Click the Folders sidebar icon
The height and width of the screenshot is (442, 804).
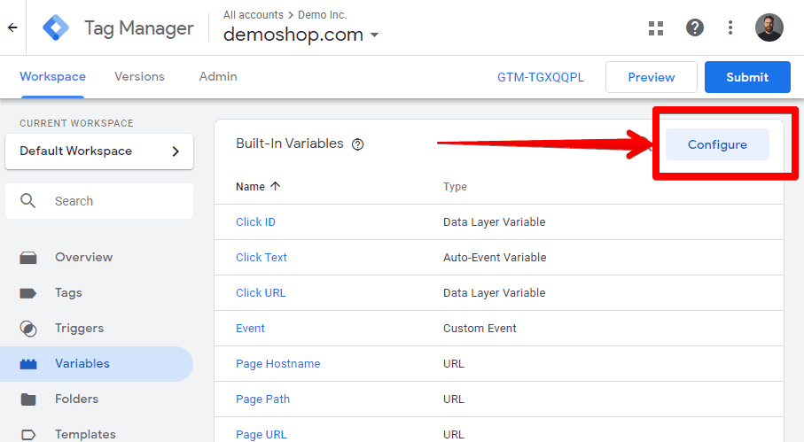(x=28, y=399)
